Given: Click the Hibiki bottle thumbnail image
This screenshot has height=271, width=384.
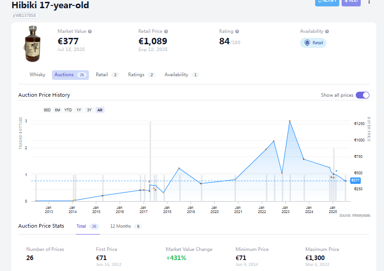Looking at the screenshot, I should pos(32,44).
